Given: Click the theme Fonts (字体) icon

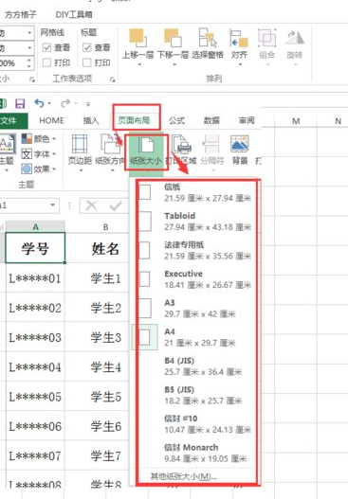Looking at the screenshot, I should click(x=27, y=154).
